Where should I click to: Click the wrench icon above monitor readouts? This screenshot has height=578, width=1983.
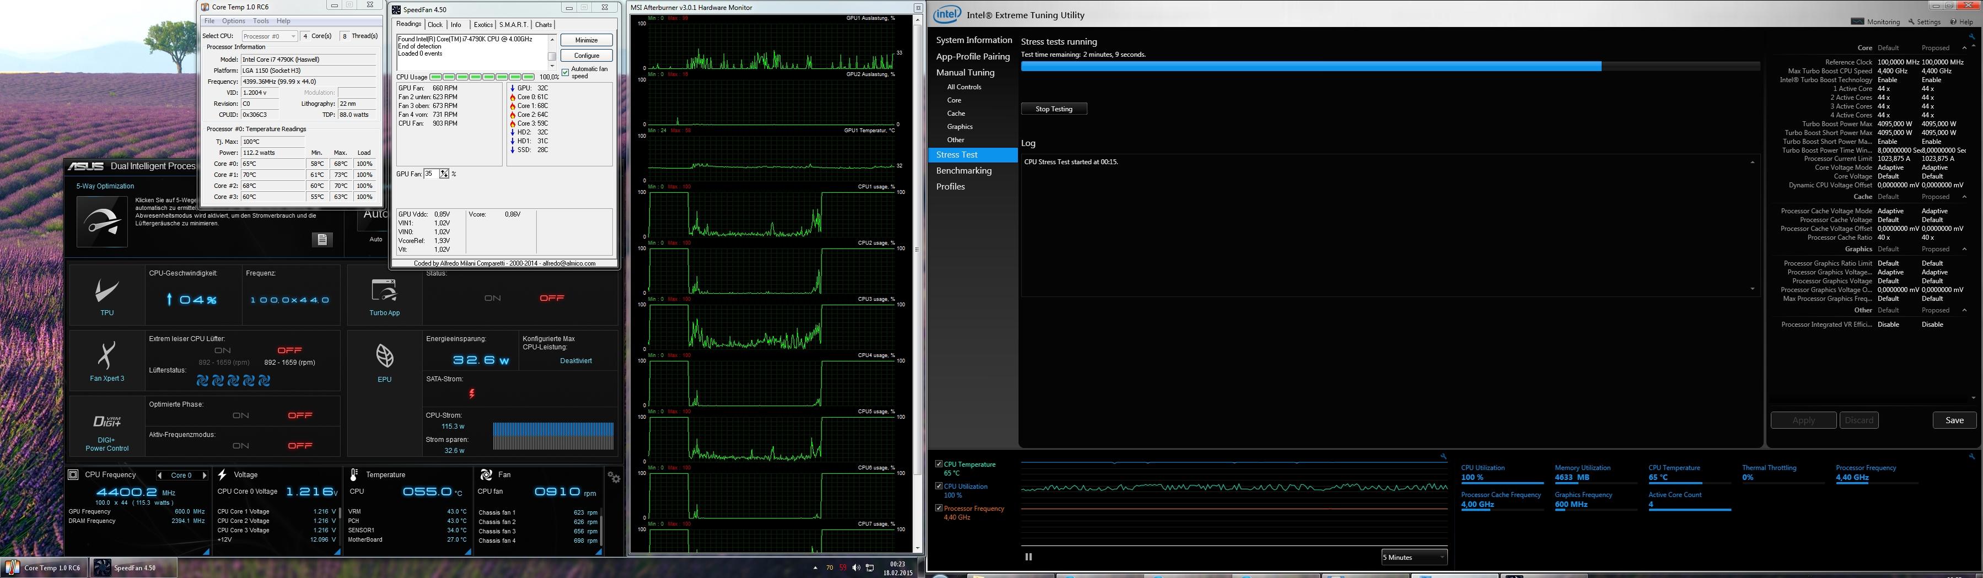[1973, 456]
